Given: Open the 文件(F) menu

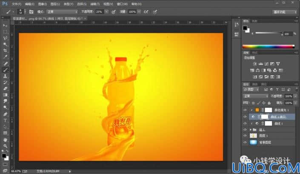Looking at the screenshot, I should (17, 4).
